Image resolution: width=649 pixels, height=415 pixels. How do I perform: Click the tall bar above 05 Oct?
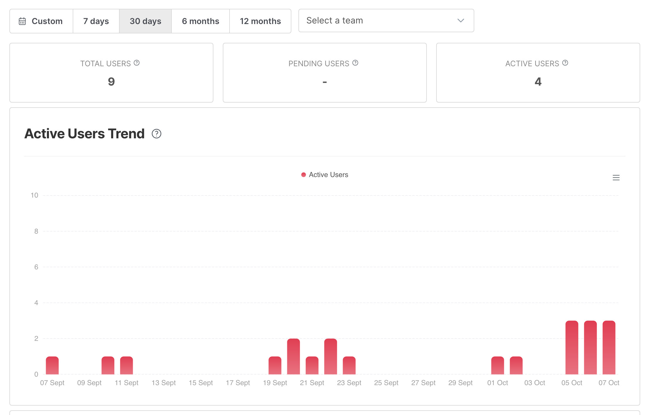pos(572,348)
